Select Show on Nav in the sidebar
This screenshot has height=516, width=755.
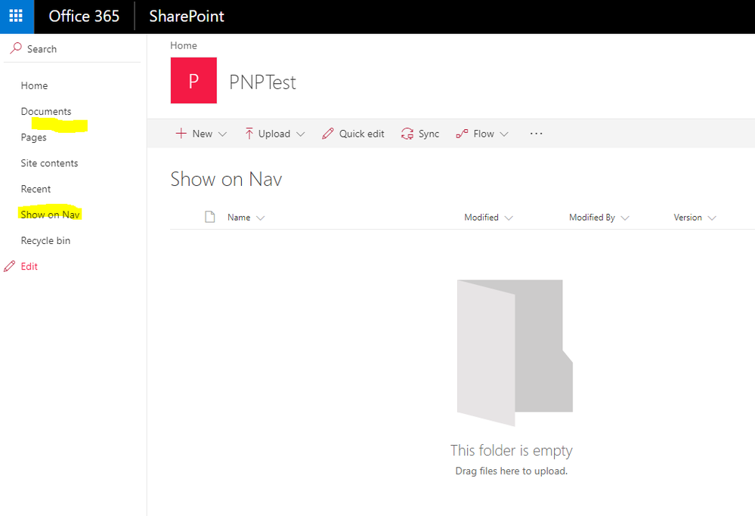click(x=50, y=215)
